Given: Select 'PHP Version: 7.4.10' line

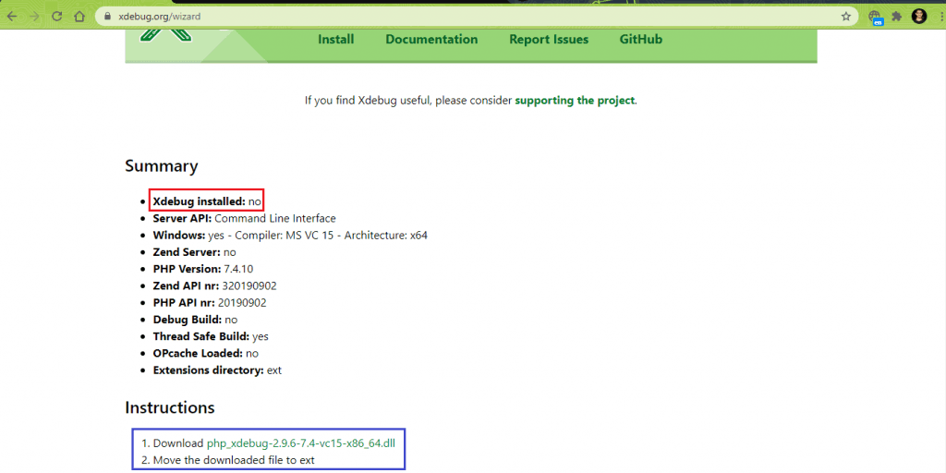Looking at the screenshot, I should pyautogui.click(x=205, y=269).
